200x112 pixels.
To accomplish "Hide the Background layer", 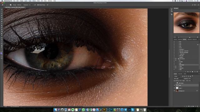I will tap(174, 91).
